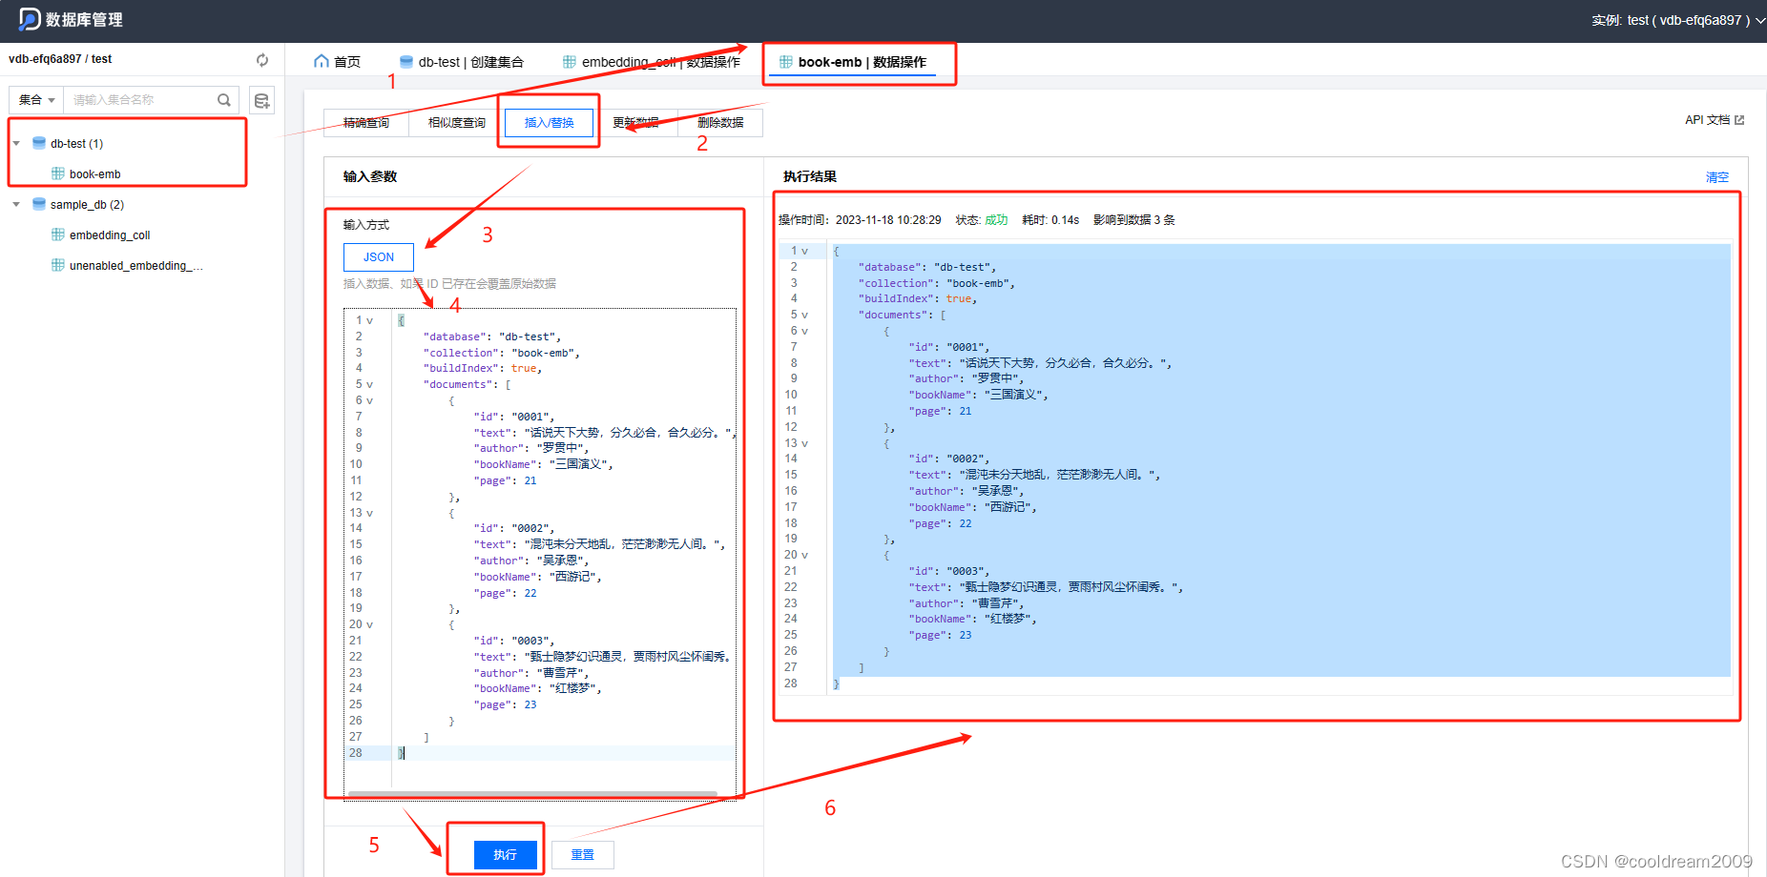The height and width of the screenshot is (877, 1767).
Task: Click the home icon in tab bar
Action: (322, 61)
